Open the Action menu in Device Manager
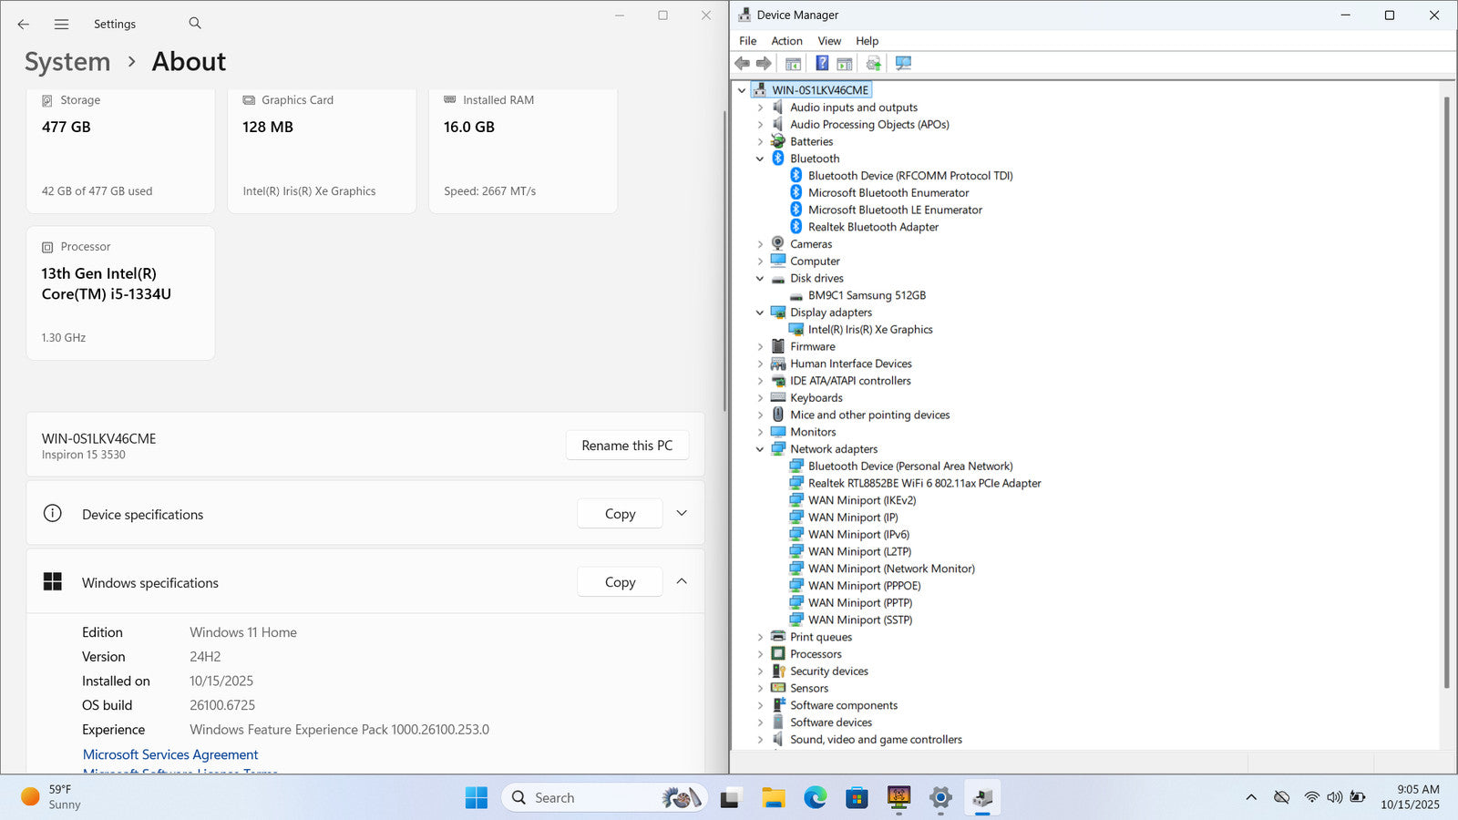The image size is (1458, 820). pos(786,41)
